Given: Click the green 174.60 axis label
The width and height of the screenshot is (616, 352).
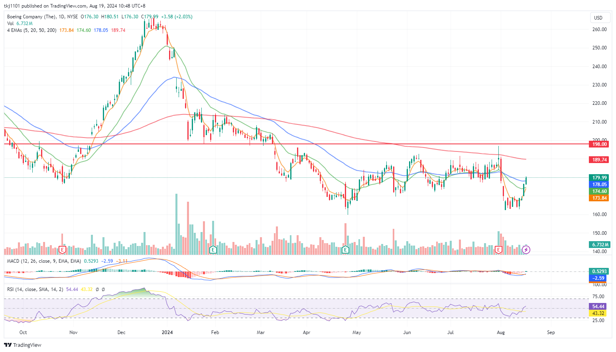Looking at the screenshot, I should pyautogui.click(x=599, y=191).
